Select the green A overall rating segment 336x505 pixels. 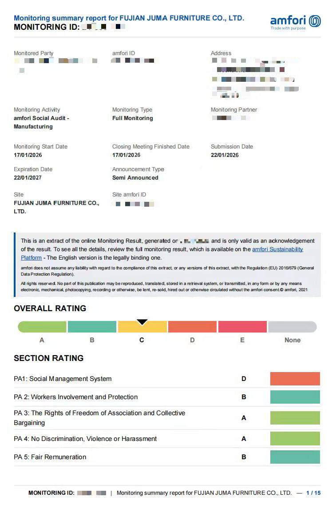point(42,327)
